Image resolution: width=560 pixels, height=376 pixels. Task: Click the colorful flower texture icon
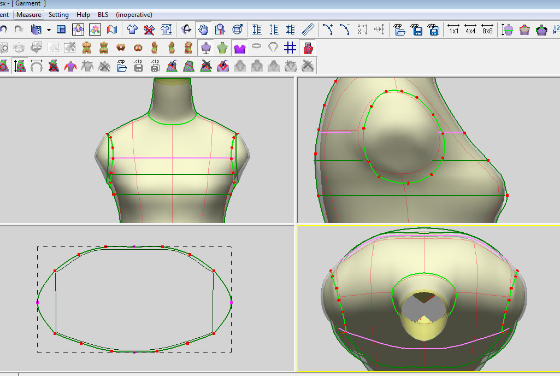[95, 30]
